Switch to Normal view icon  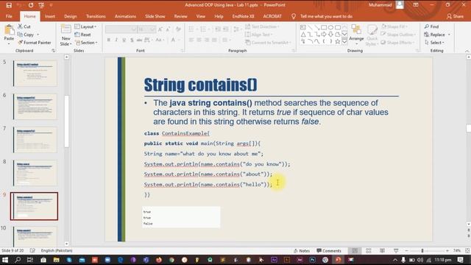355,250
